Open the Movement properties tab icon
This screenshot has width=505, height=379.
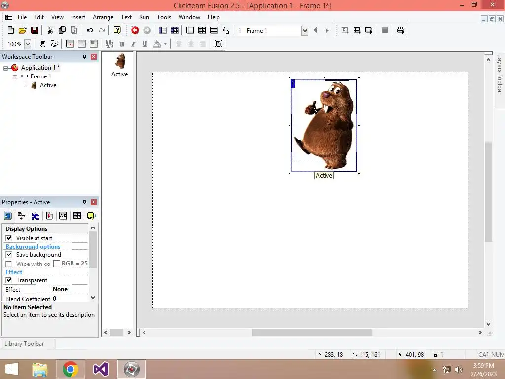tap(36, 216)
